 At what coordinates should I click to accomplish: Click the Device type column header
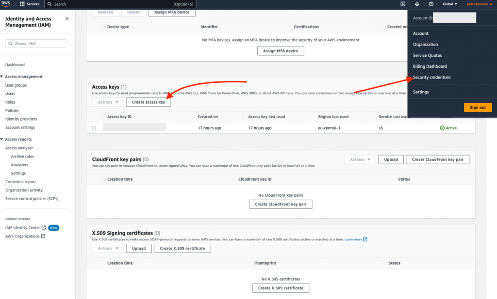click(118, 27)
